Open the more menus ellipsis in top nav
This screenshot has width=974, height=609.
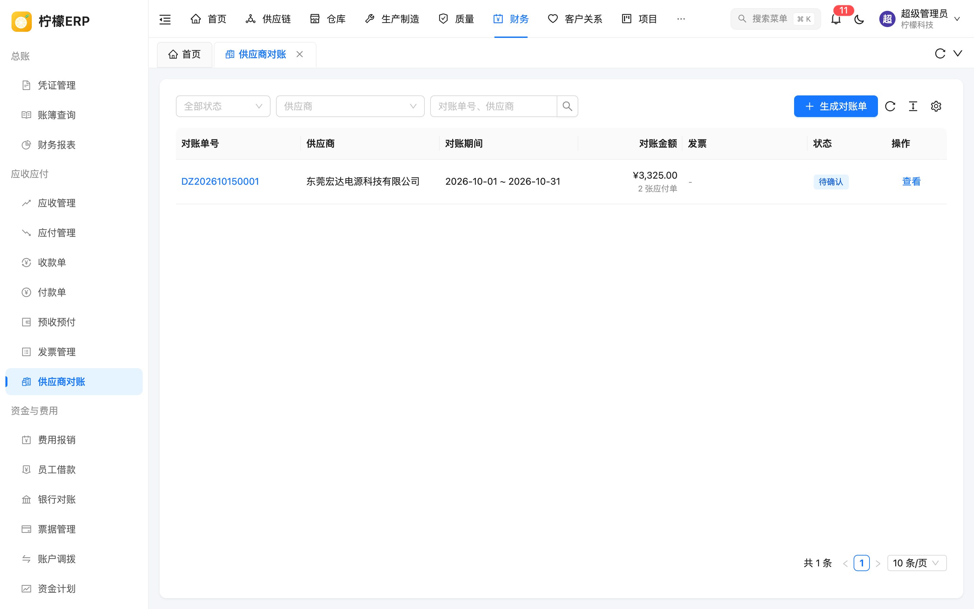[x=680, y=19]
